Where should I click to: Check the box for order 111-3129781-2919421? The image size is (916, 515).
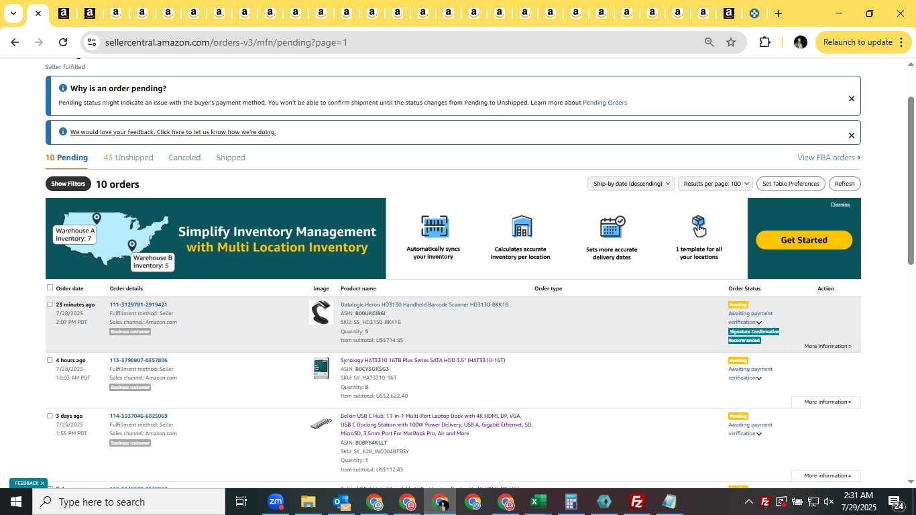point(50,304)
